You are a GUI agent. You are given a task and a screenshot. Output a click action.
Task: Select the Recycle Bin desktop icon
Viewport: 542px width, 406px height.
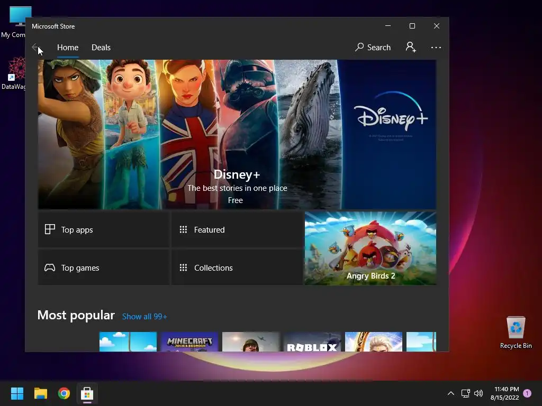pyautogui.click(x=516, y=333)
